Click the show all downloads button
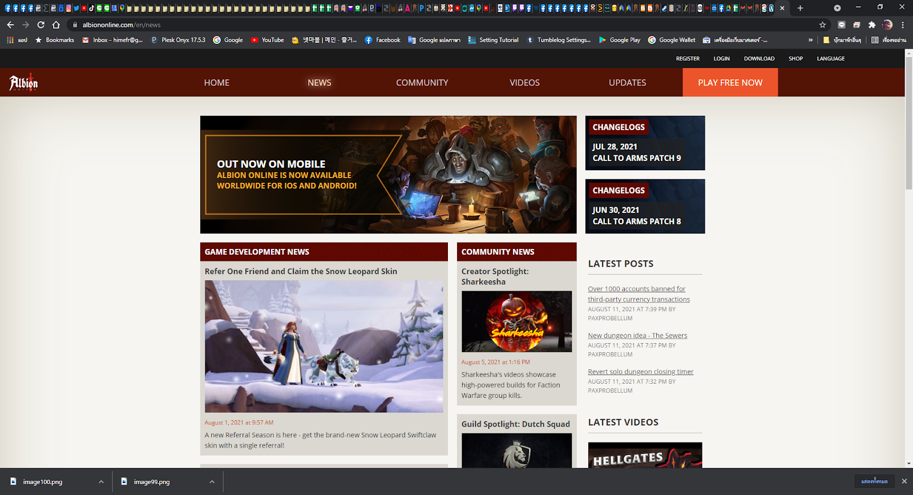913x495 pixels. coord(874,481)
